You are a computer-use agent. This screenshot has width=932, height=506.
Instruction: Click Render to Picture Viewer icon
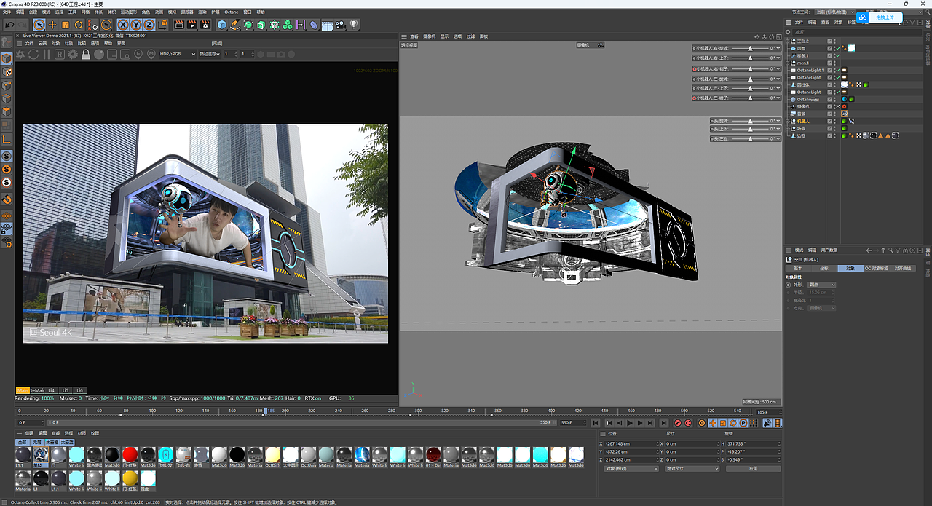[193, 25]
